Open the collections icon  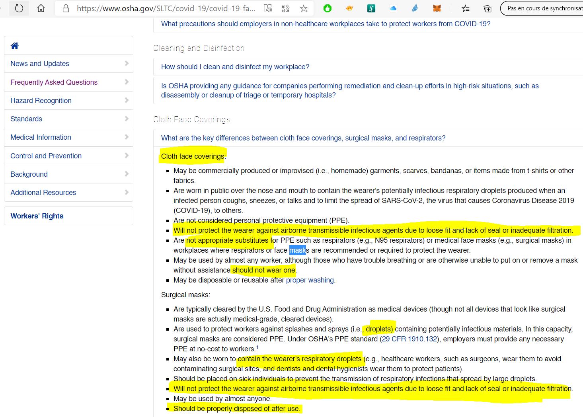coord(487,8)
